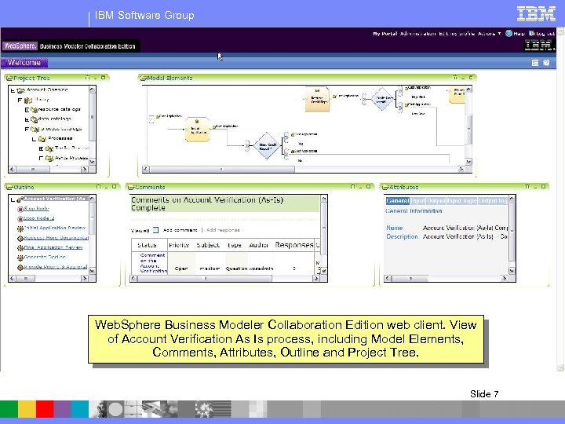Click the Project Tree portlet header icon
The image size is (565, 424).
(x=9, y=78)
